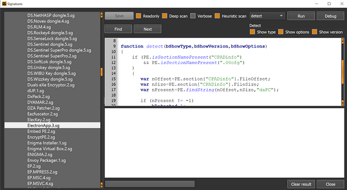The width and height of the screenshot is (347, 190).
Task: Click the signature list scrollbar thumb
Action: point(101,72)
